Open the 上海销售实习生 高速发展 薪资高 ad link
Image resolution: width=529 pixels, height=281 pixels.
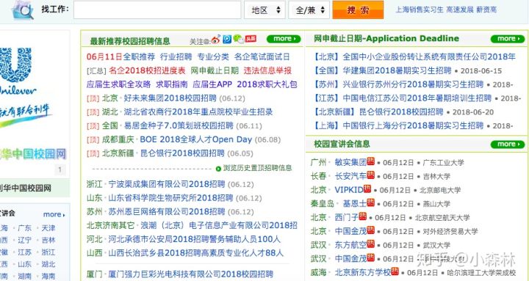(x=446, y=10)
